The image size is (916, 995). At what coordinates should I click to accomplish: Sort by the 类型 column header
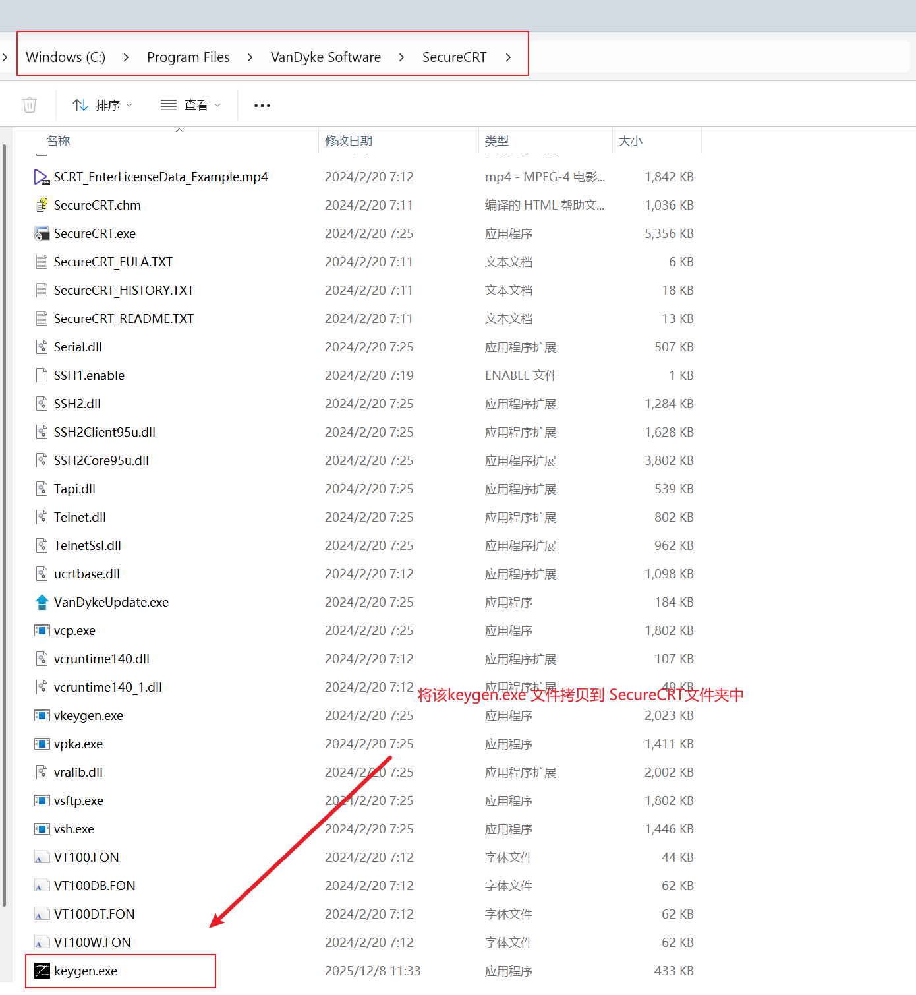coord(497,140)
